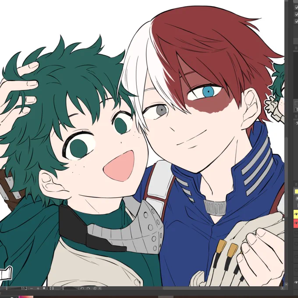Viewport: 298px width, 298px height.
Task: Click the horizontal canvas scrollbar thumb
Action: click(x=192, y=288)
